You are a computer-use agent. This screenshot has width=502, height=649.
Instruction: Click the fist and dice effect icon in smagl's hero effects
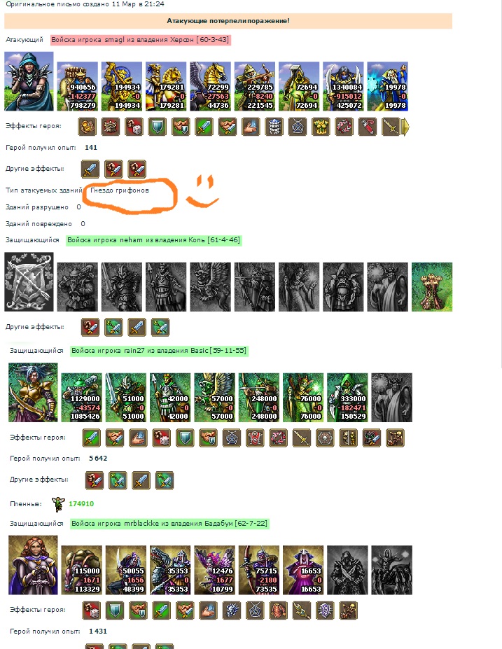(x=134, y=127)
